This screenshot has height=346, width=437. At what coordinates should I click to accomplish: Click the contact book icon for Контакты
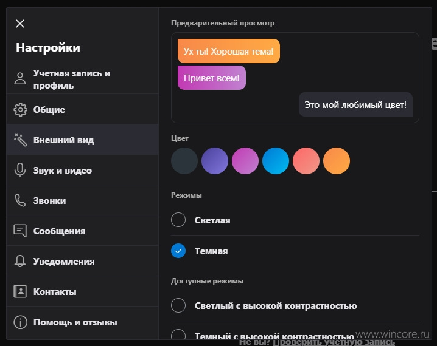coord(20,291)
